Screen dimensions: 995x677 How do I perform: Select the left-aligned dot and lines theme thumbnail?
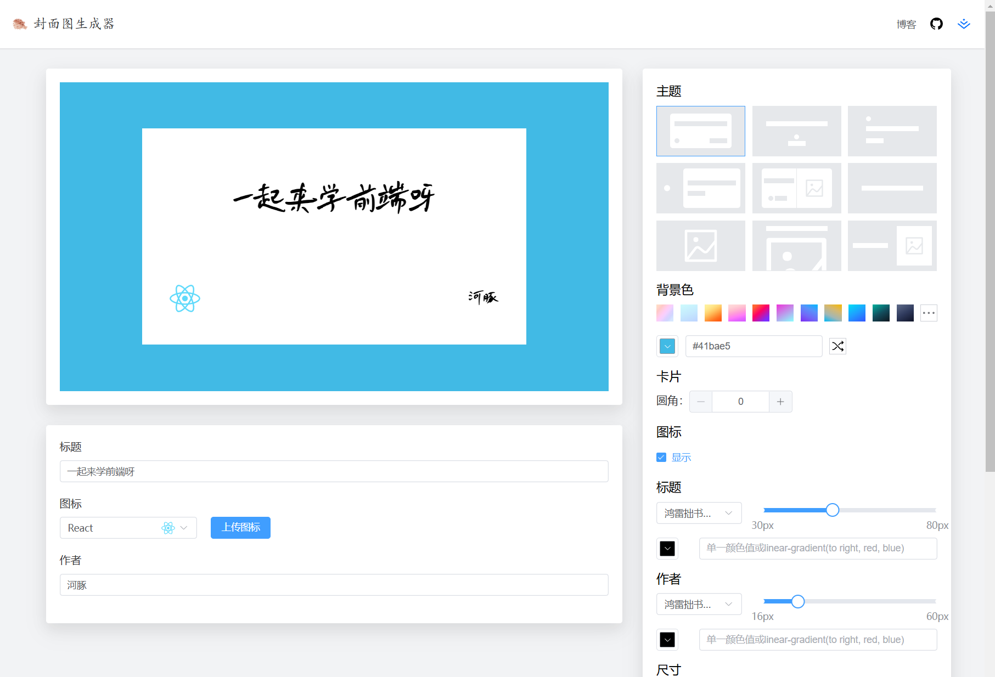pyautogui.click(x=892, y=131)
